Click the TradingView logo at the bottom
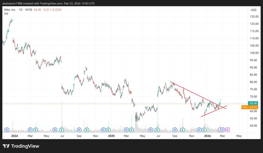Screen dimensions: 263x153 coord(21,146)
